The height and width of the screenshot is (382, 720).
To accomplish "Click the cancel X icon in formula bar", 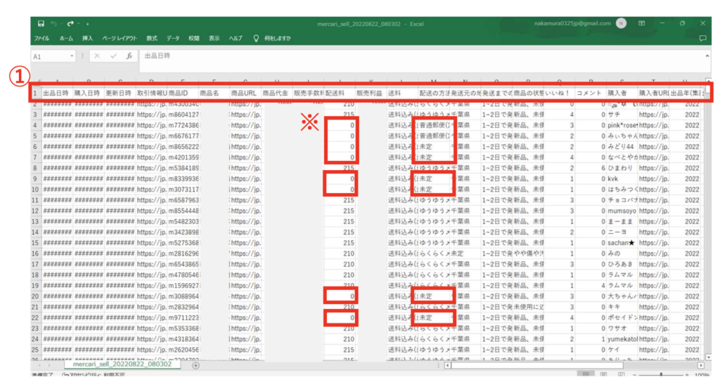I will (97, 55).
